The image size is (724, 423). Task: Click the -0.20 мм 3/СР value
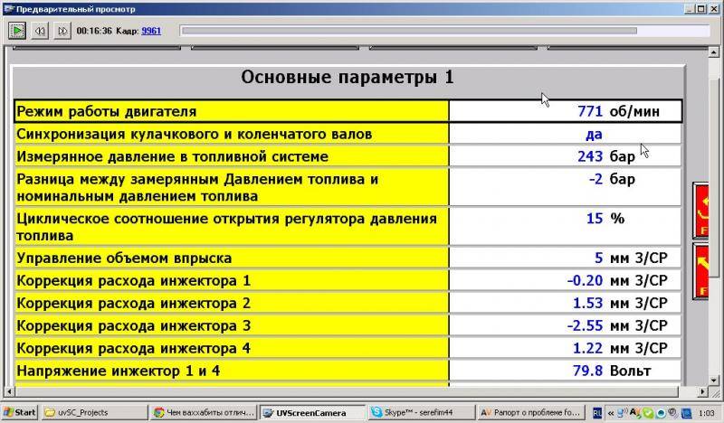617,280
